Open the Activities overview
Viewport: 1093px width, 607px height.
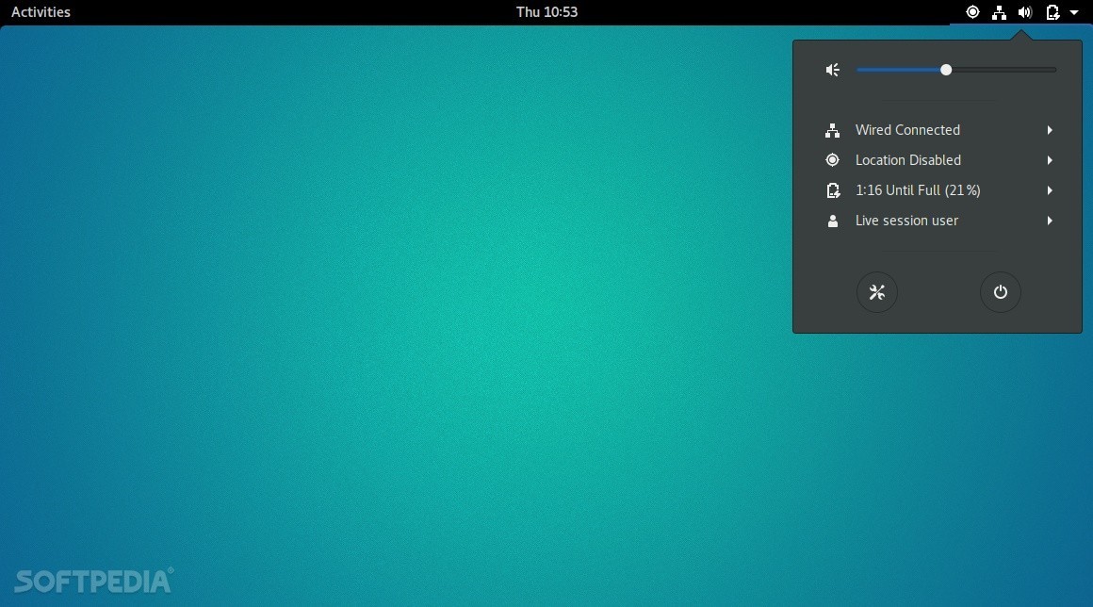click(41, 12)
